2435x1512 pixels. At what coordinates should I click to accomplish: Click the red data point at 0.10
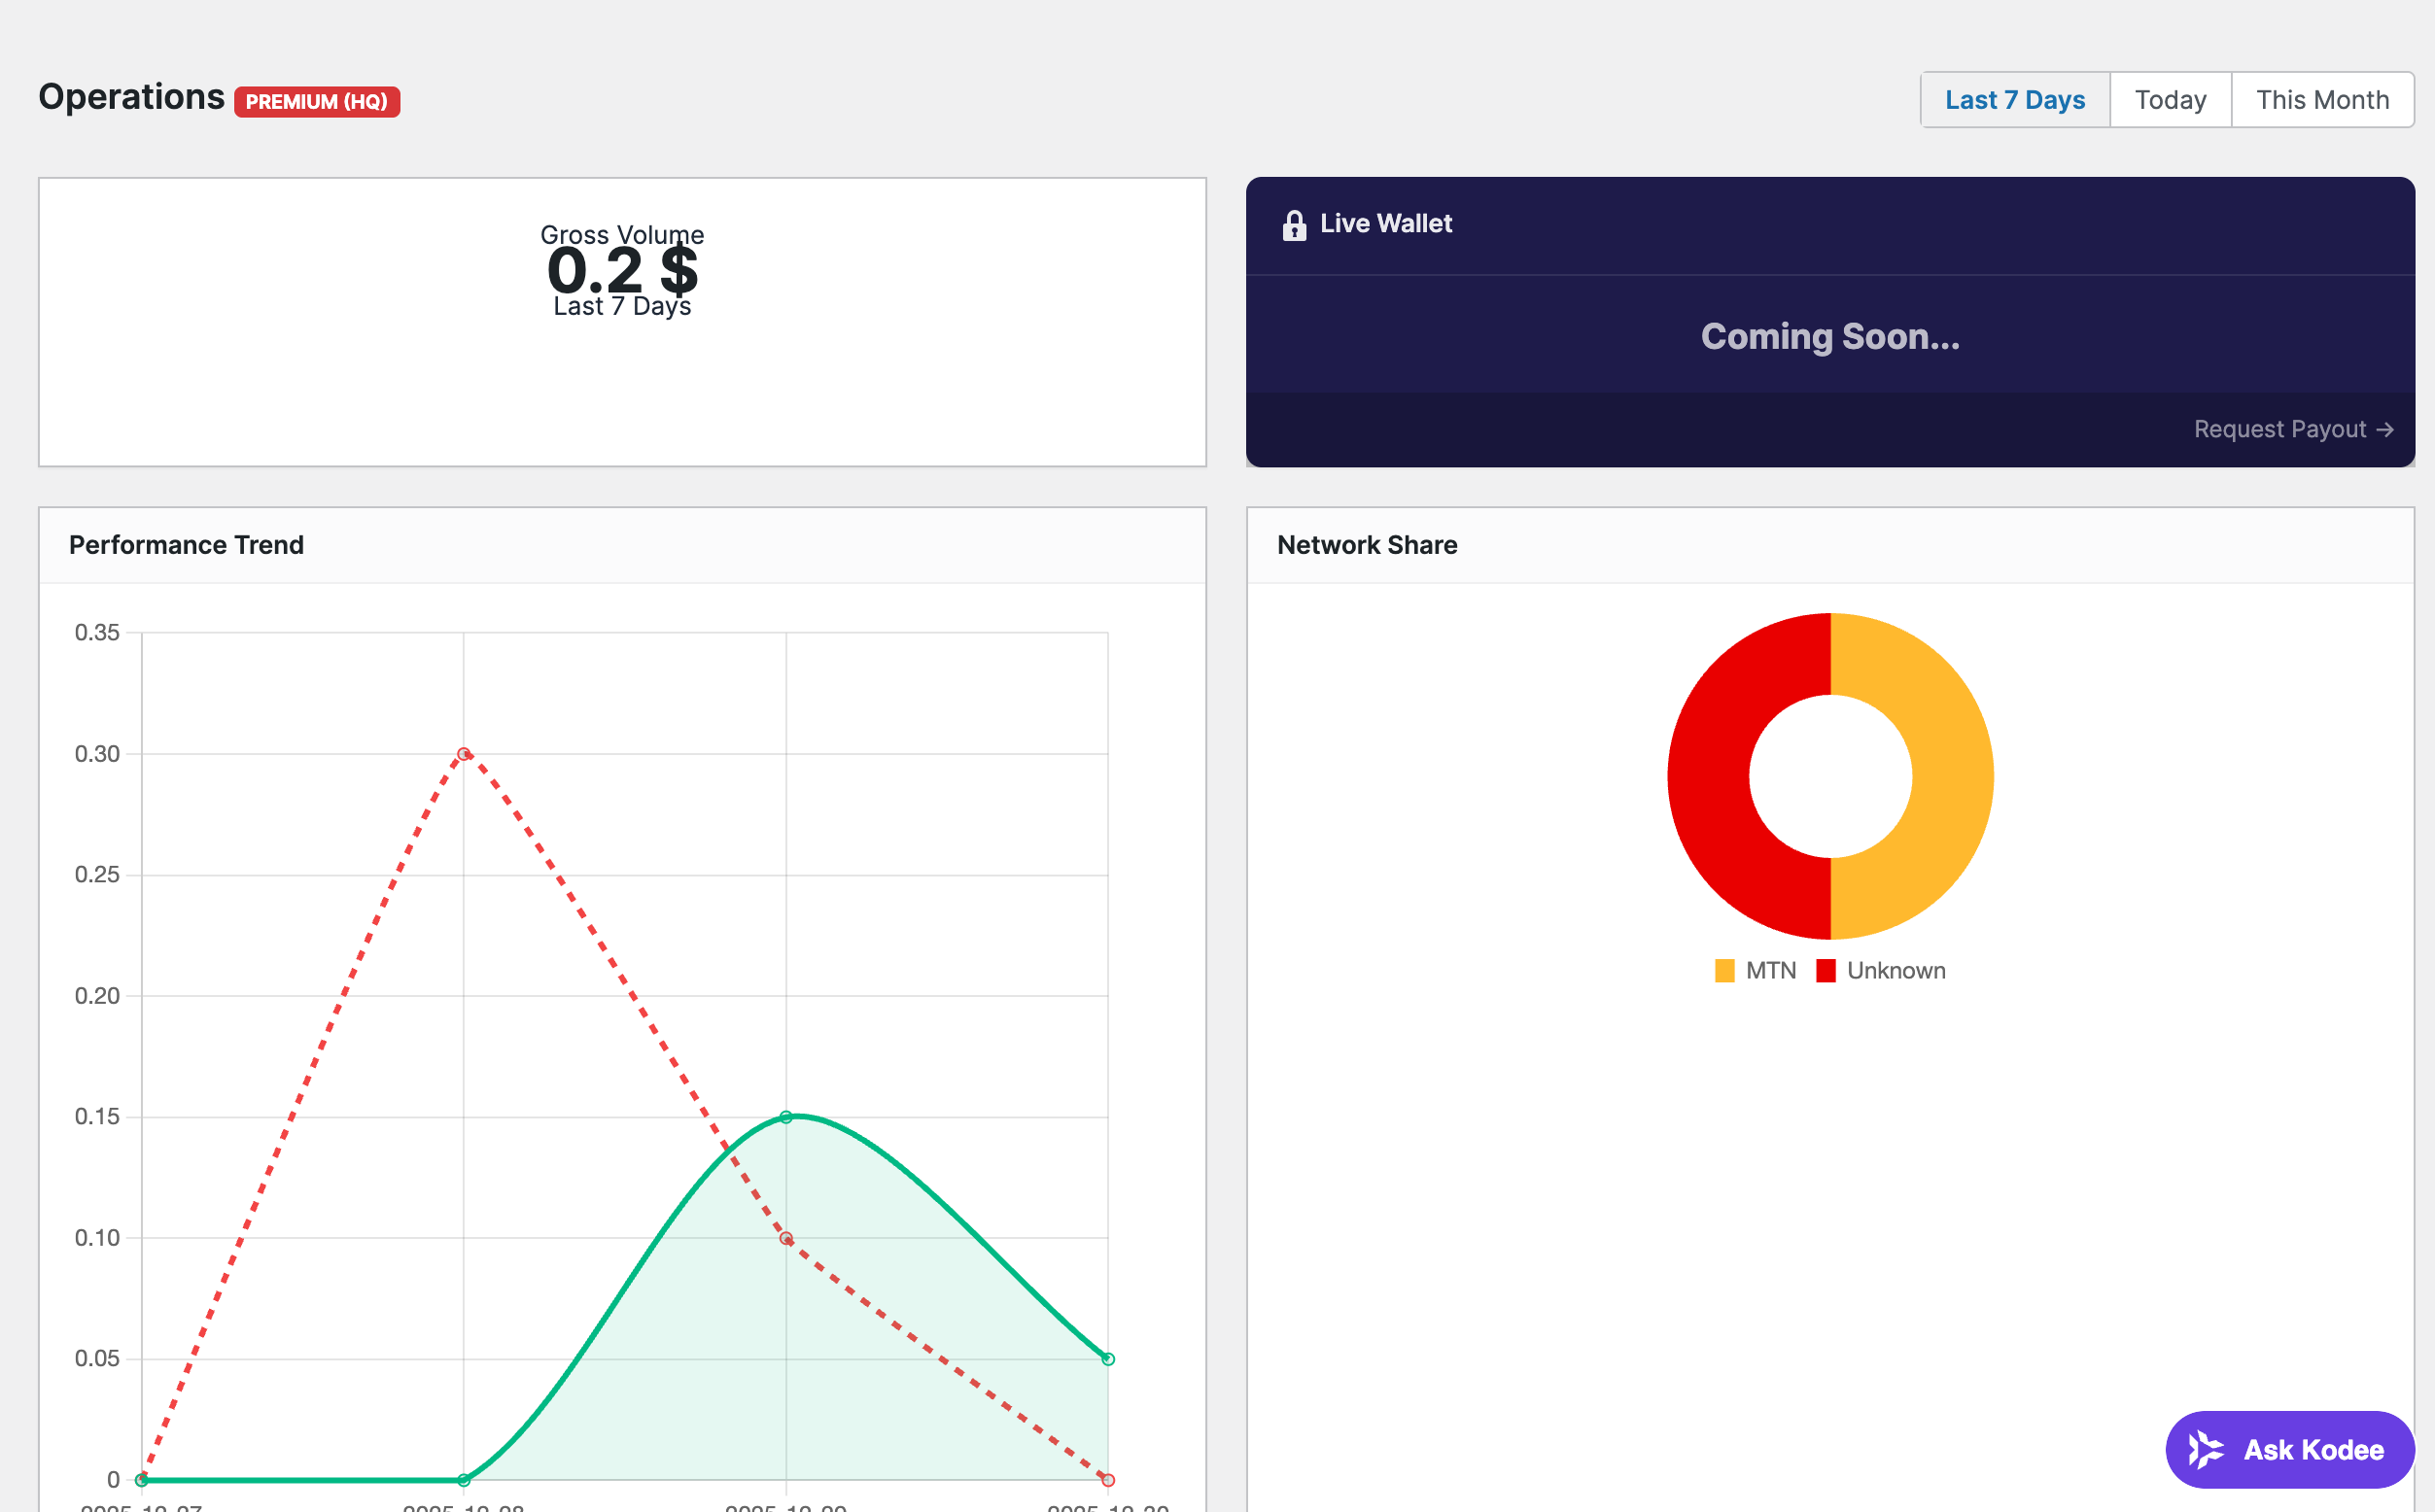click(786, 1239)
